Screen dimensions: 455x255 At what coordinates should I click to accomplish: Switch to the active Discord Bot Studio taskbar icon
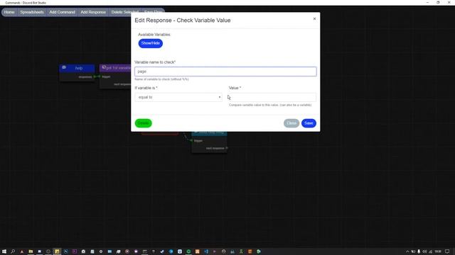57,251
